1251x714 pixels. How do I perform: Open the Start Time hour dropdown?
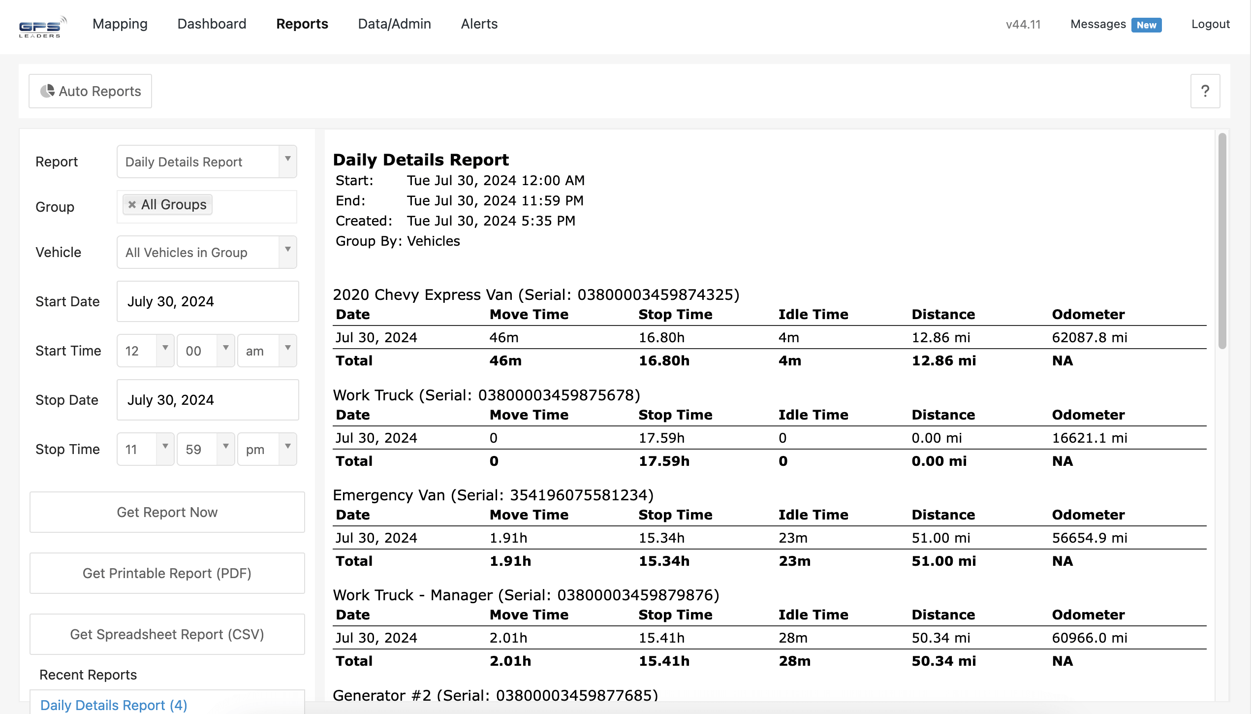(145, 351)
